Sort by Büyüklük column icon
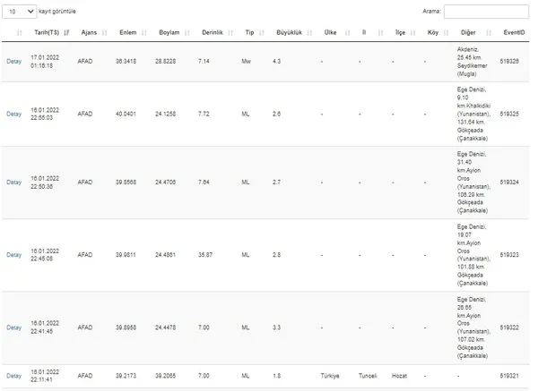This screenshot has height=391, width=538. (308, 33)
